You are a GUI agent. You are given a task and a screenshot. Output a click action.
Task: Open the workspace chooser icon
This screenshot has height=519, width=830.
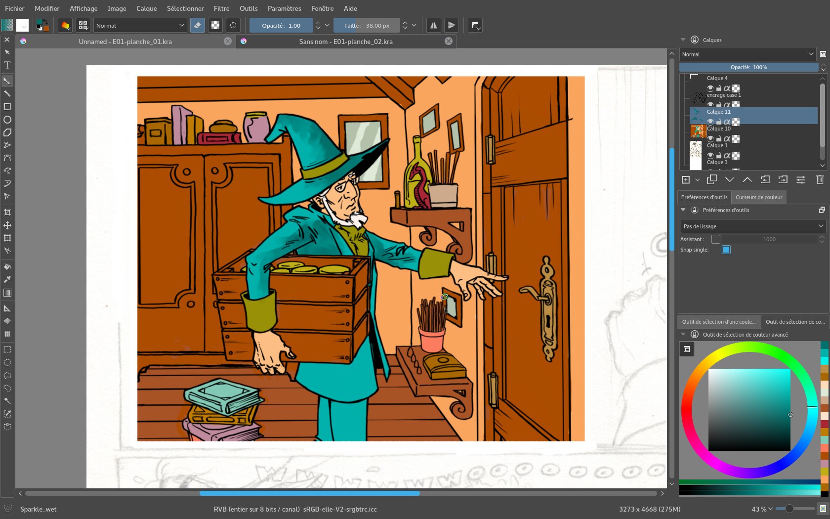point(475,25)
